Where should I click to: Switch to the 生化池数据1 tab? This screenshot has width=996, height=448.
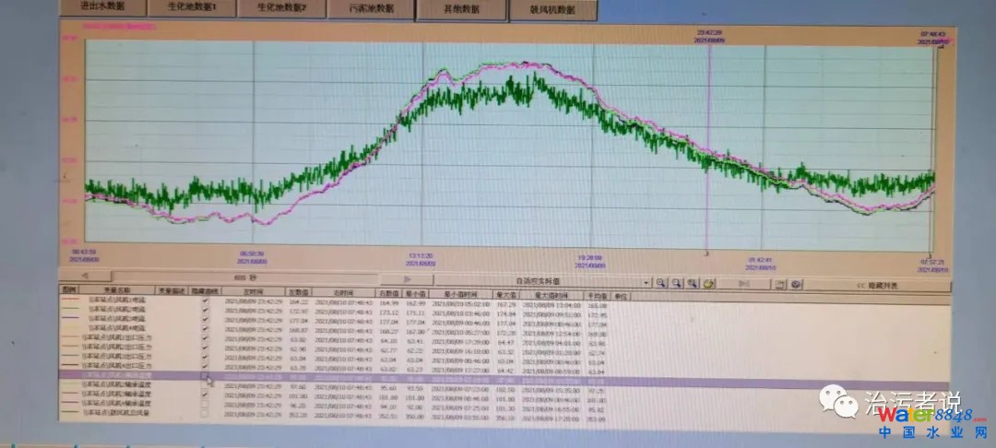[192, 8]
